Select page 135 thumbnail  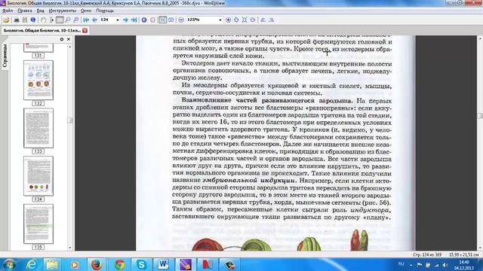38,224
